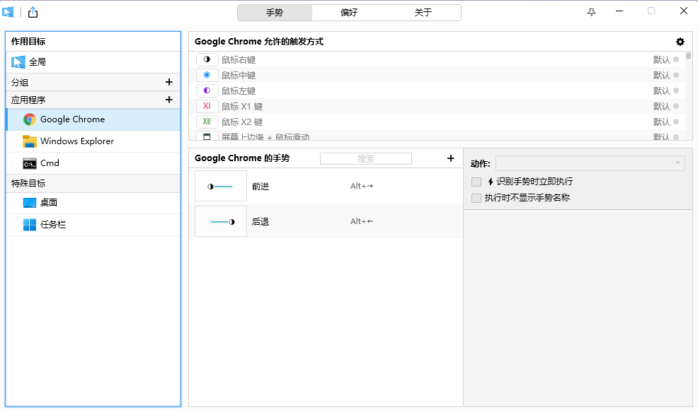Enable 识别手势时立即执行 checkbox
This screenshot has width=698, height=412.
(x=476, y=182)
